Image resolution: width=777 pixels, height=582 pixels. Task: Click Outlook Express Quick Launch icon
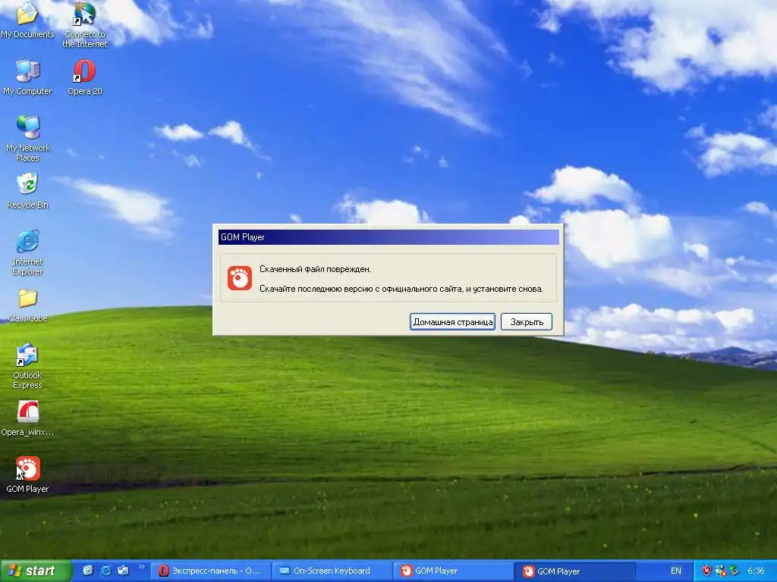[x=123, y=571]
